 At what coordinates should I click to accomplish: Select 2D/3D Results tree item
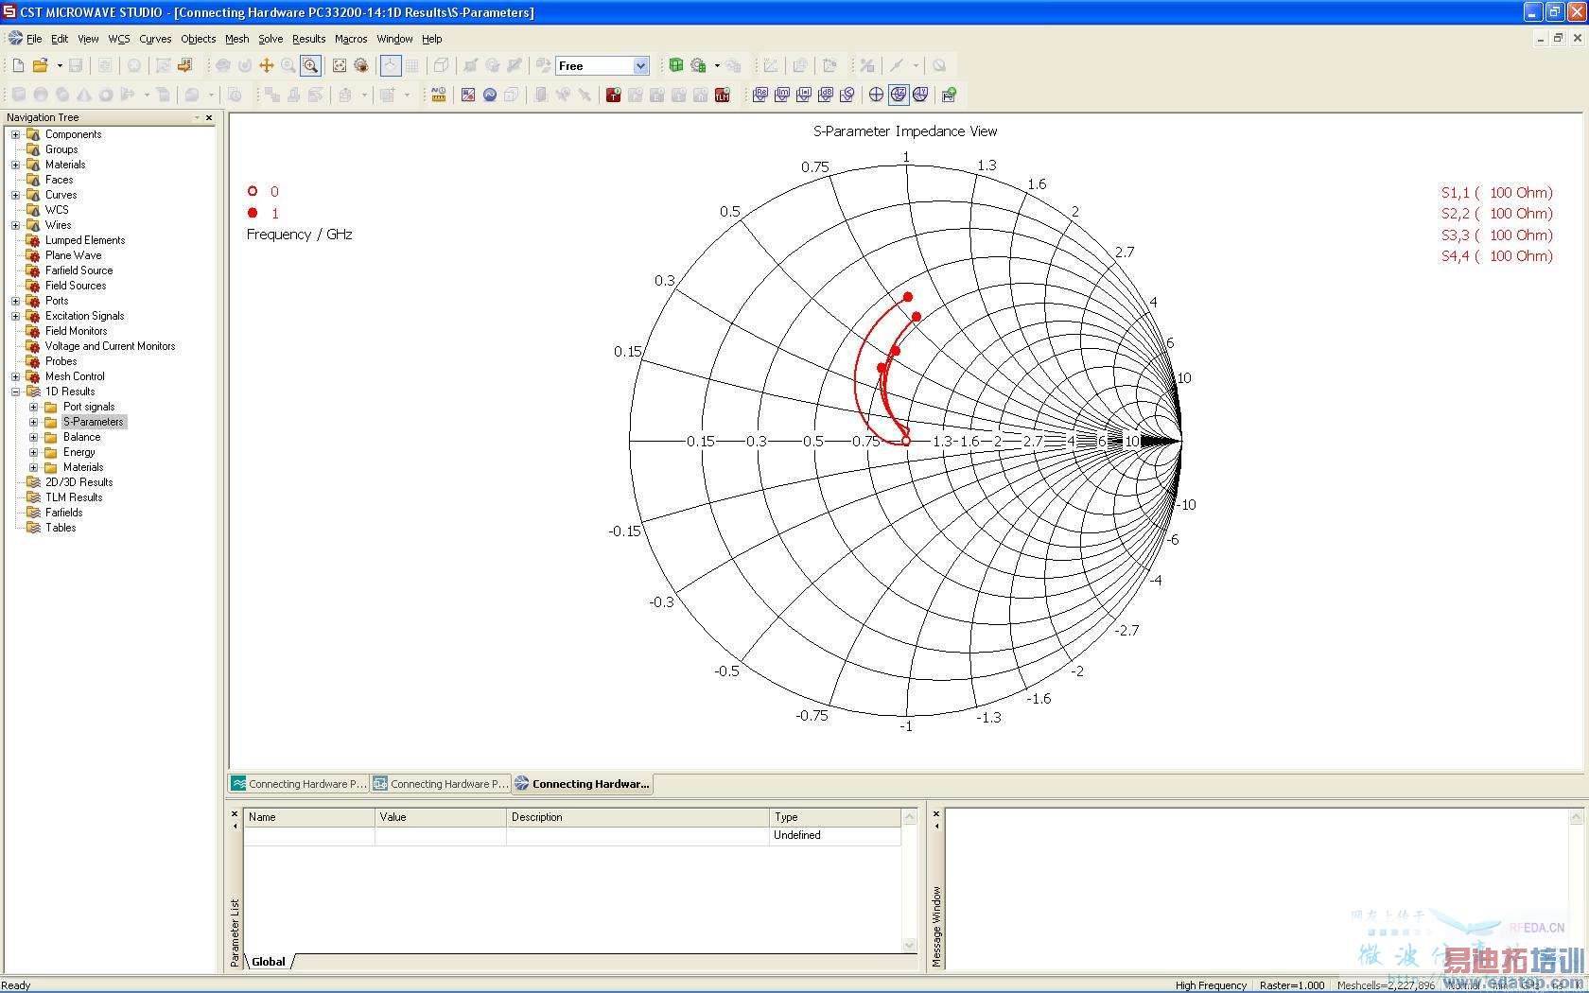(x=79, y=482)
